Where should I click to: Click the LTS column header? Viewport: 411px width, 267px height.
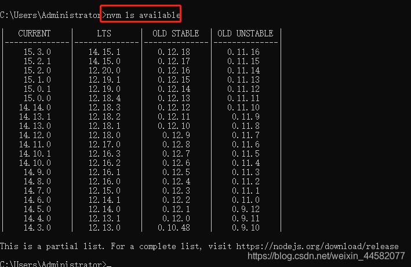(104, 34)
